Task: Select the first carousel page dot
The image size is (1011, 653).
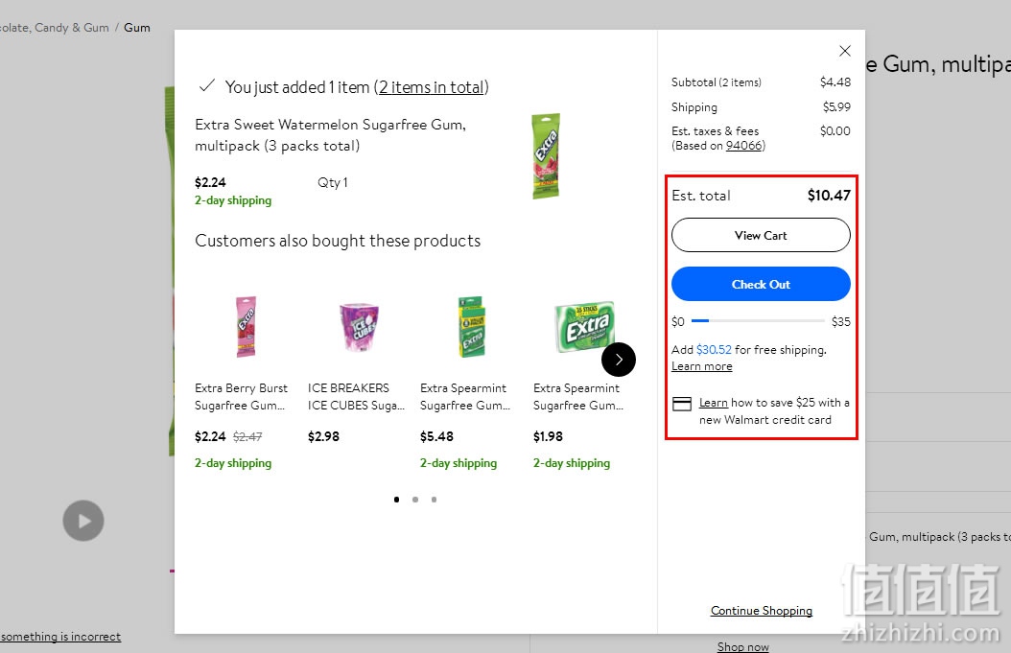Action: pos(397,499)
